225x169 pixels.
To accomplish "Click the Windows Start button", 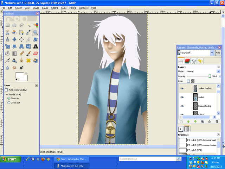I will (x=11, y=159).
